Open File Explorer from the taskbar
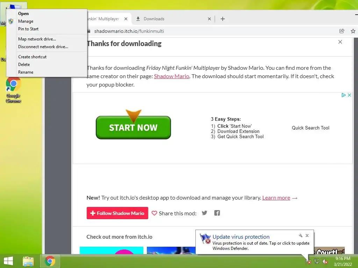This screenshot has height=268, width=358. point(28,261)
